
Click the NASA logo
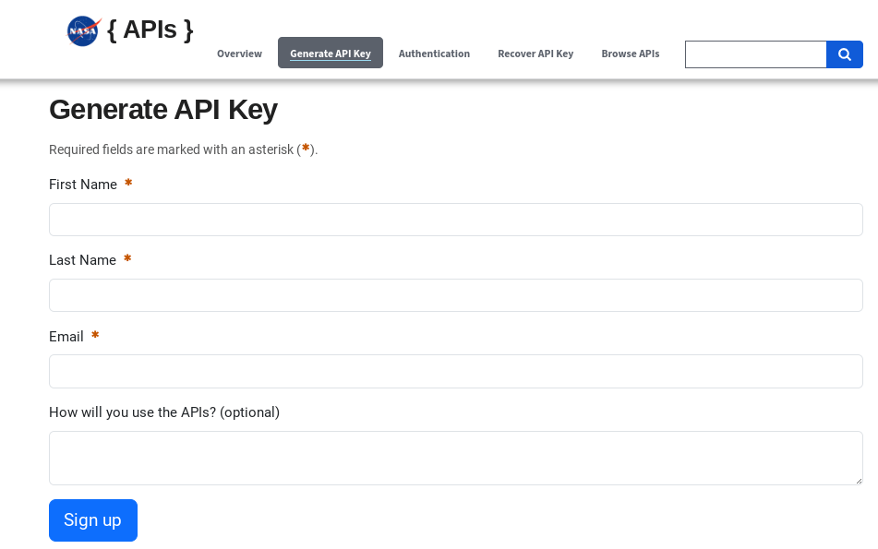[x=83, y=30]
